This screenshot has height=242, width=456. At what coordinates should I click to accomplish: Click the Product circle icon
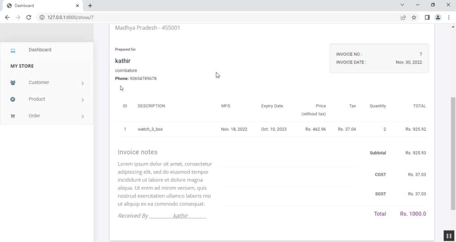click(x=13, y=99)
